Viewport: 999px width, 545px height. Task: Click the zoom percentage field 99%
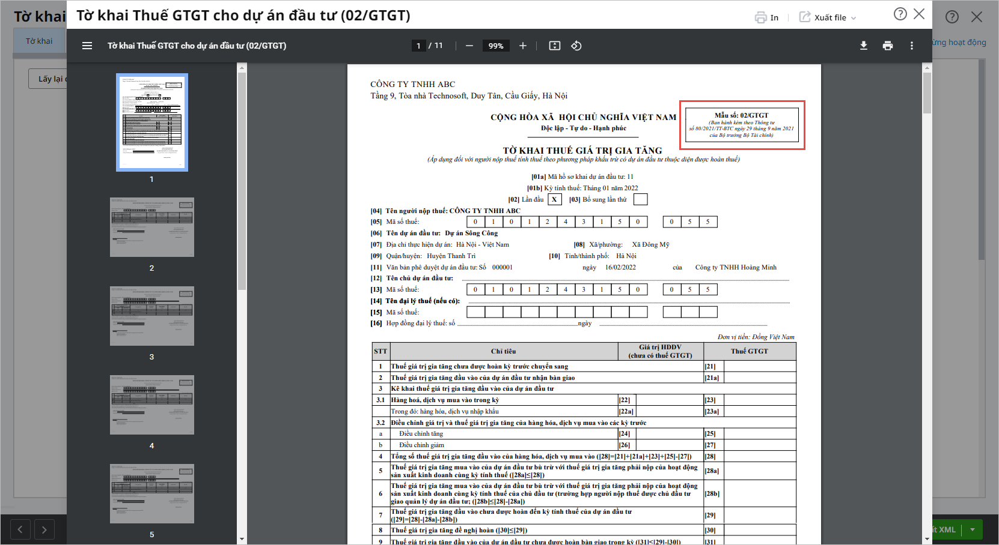click(x=496, y=46)
